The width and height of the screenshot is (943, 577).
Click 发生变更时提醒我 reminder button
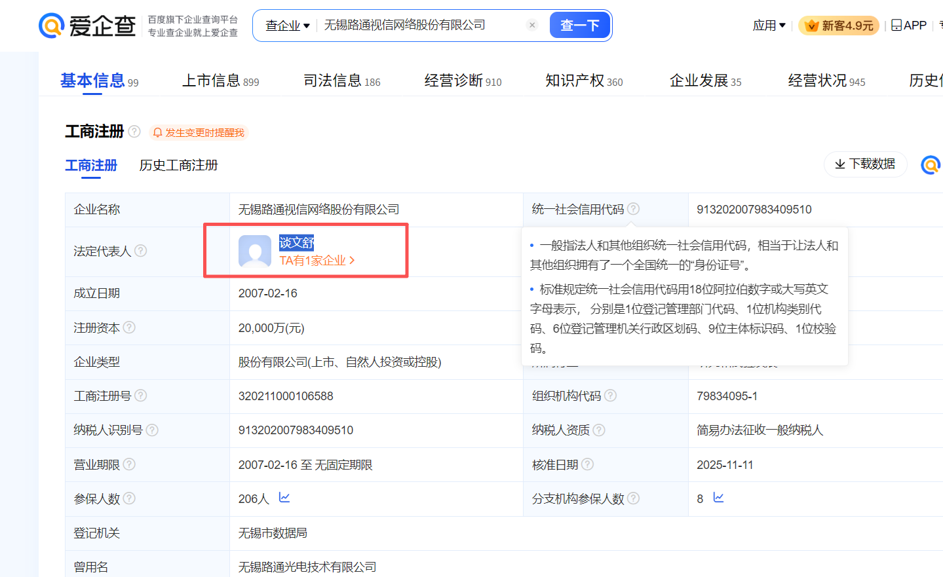[x=199, y=132]
